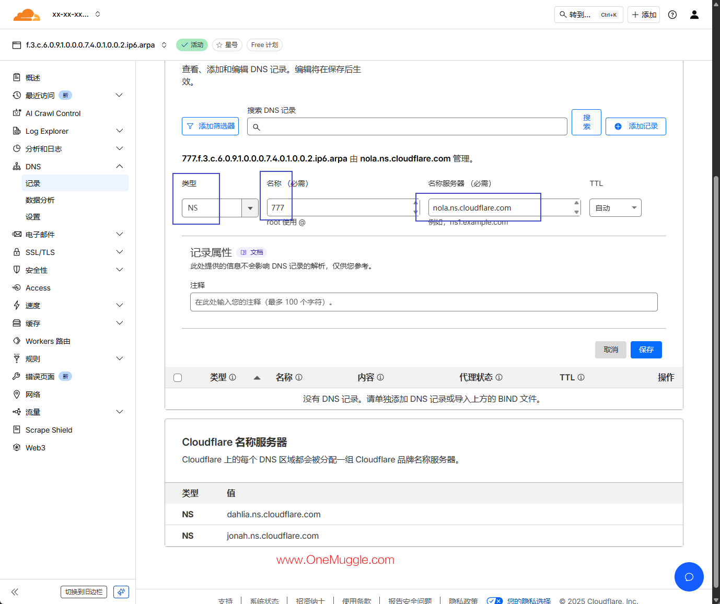Click the 网络 location pin icon
720x604 pixels.
point(17,394)
